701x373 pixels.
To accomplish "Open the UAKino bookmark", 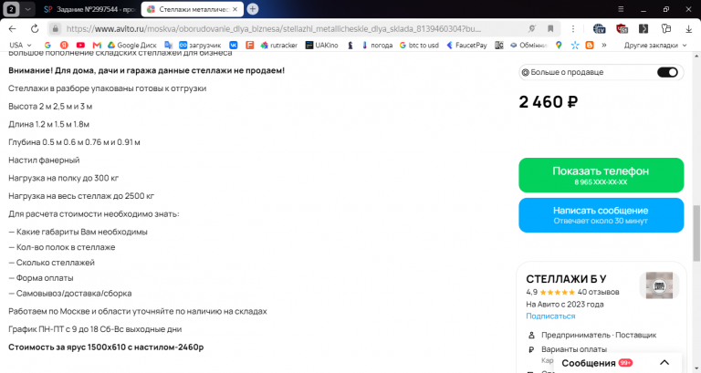I will tap(322, 45).
